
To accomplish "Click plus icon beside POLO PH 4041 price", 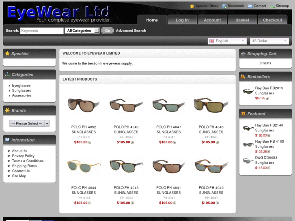I will (175, 203).
